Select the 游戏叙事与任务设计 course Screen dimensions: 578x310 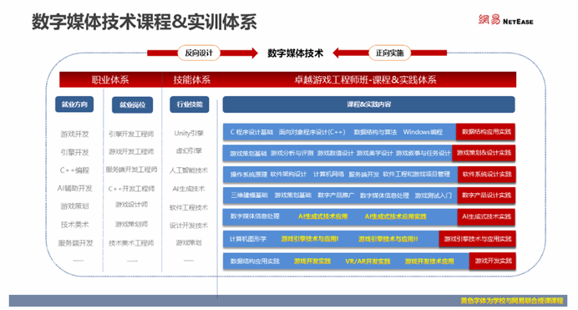(x=423, y=153)
